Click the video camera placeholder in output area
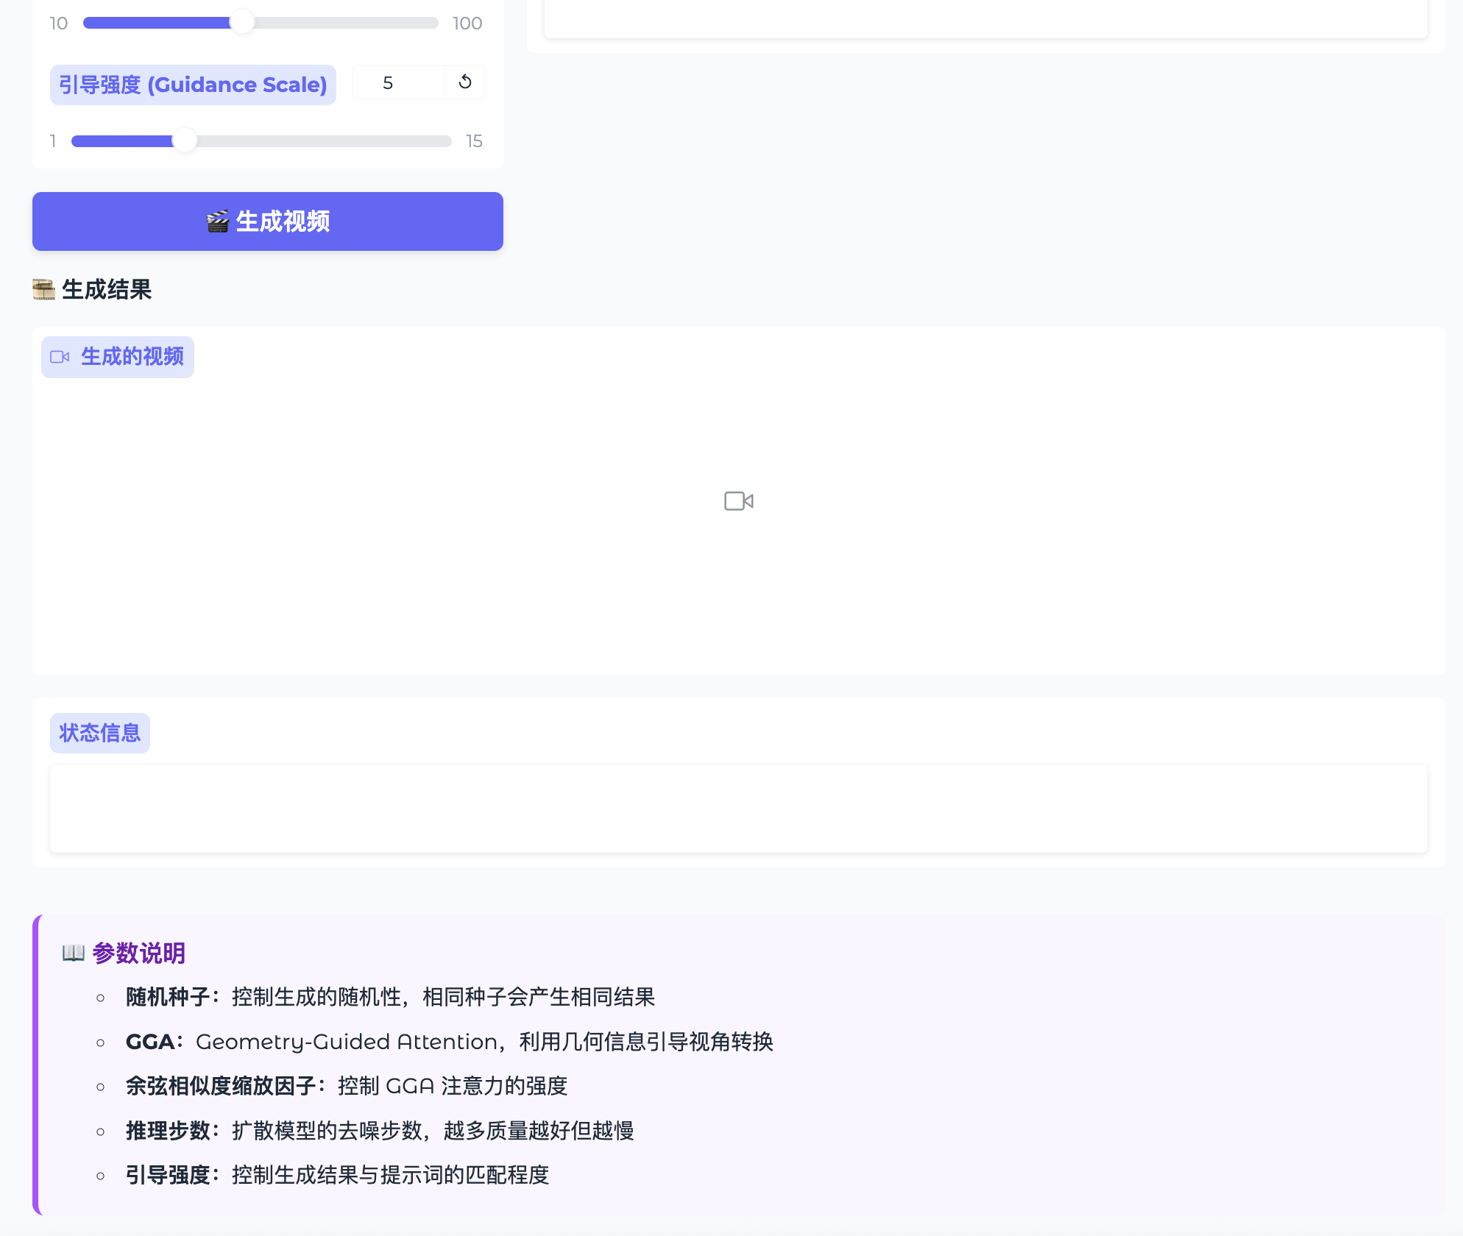Viewport: 1463px width, 1236px height. (738, 501)
